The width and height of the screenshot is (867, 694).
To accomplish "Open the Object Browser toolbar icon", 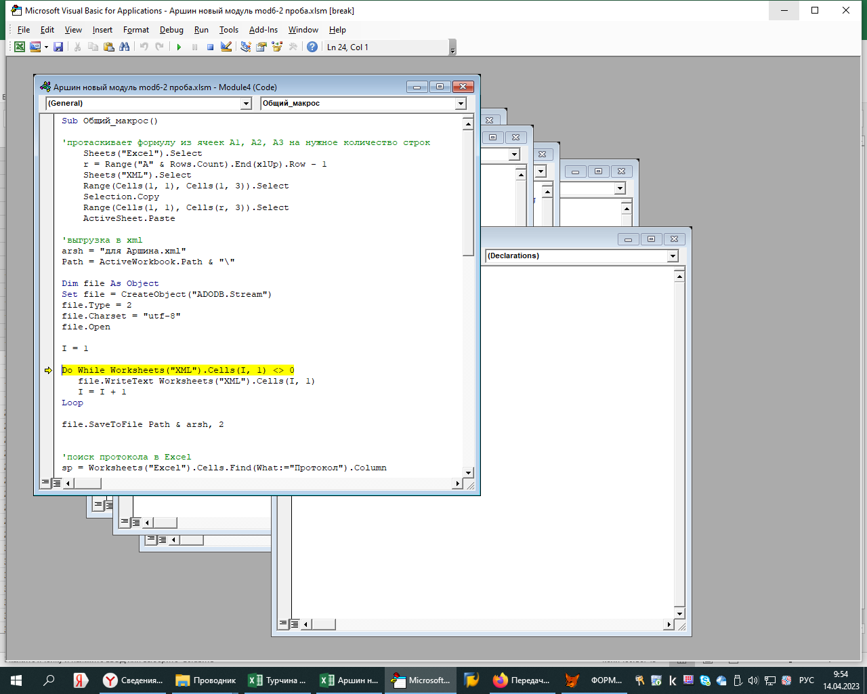I will click(x=276, y=47).
